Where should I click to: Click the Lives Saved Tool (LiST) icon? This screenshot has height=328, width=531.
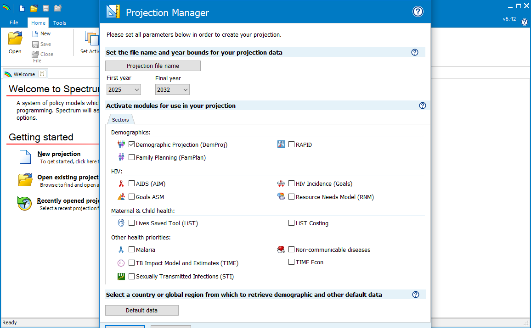[x=121, y=223]
